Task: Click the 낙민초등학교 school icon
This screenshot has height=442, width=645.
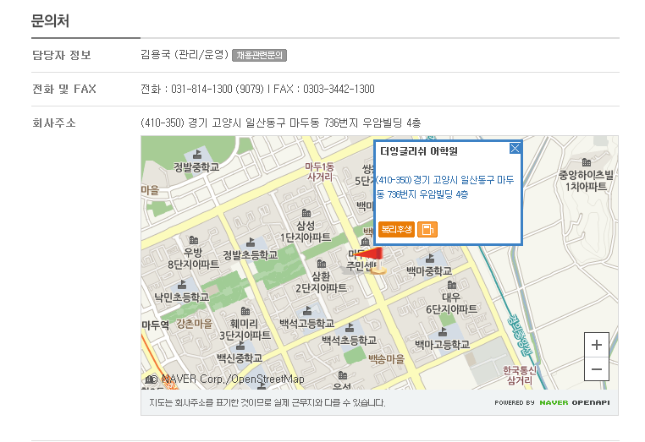Action: pyautogui.click(x=181, y=284)
